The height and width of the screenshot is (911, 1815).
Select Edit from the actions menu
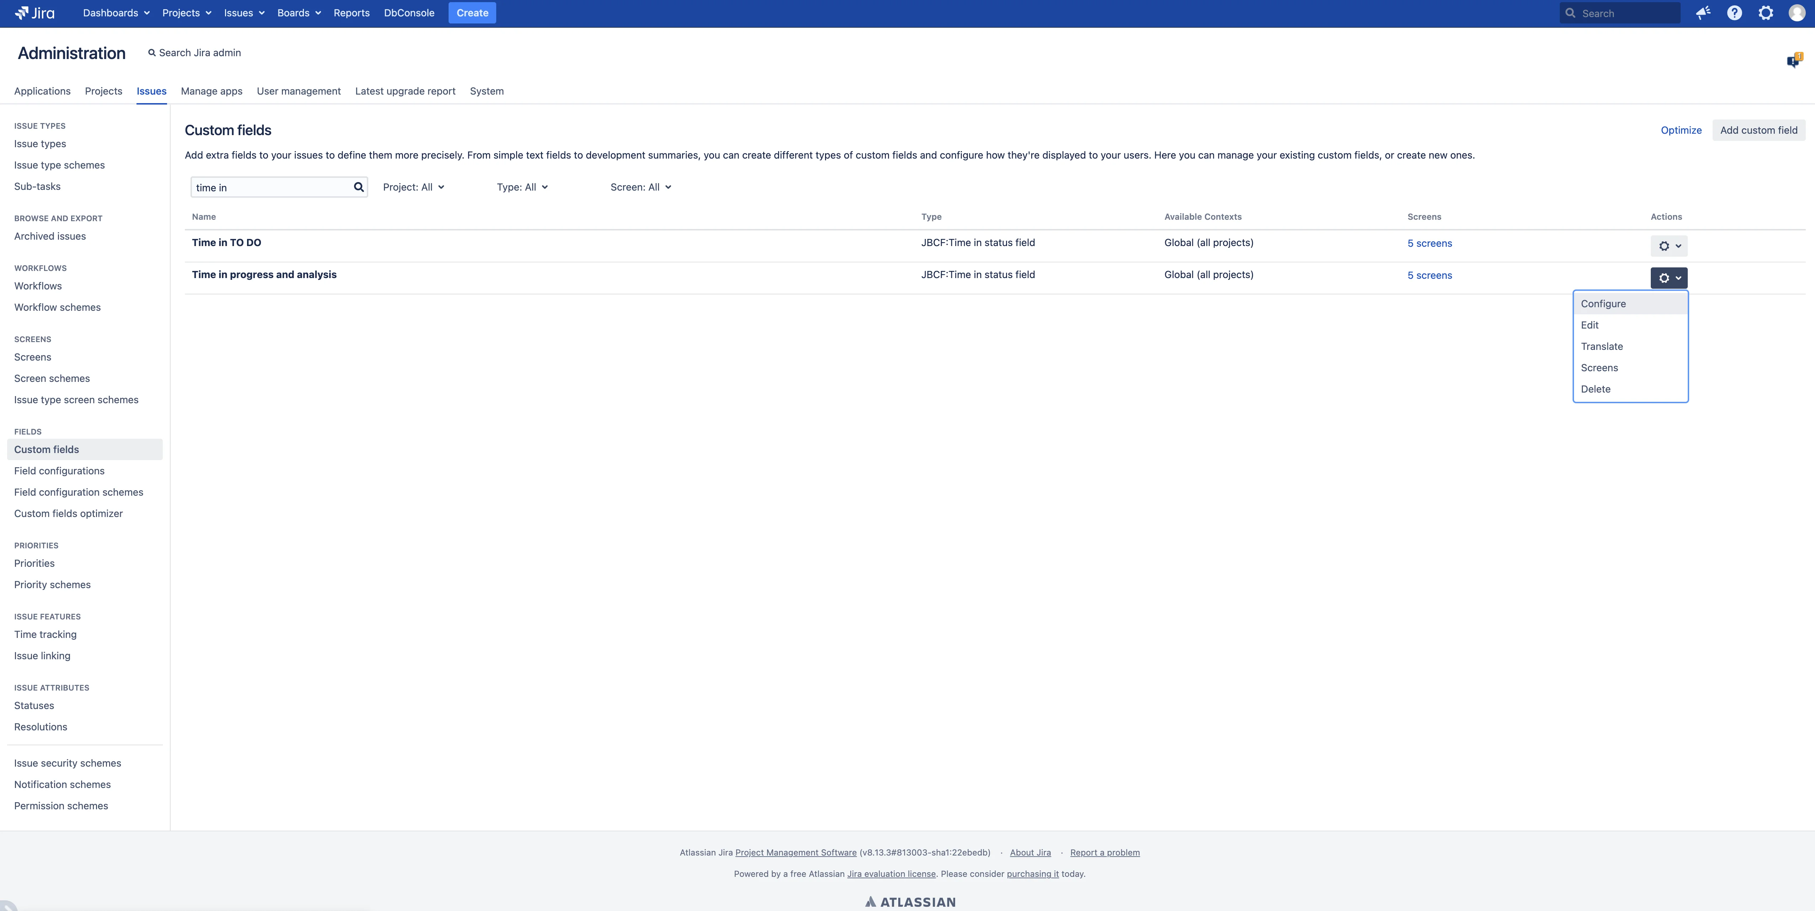pos(1631,325)
